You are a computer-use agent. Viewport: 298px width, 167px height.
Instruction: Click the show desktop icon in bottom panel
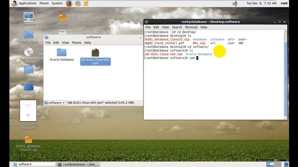(286, 164)
